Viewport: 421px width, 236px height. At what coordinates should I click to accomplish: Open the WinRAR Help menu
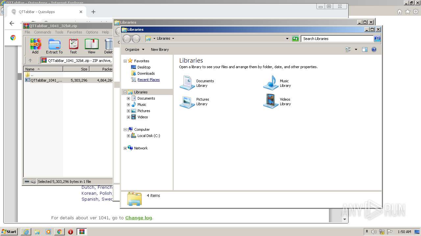click(x=105, y=32)
